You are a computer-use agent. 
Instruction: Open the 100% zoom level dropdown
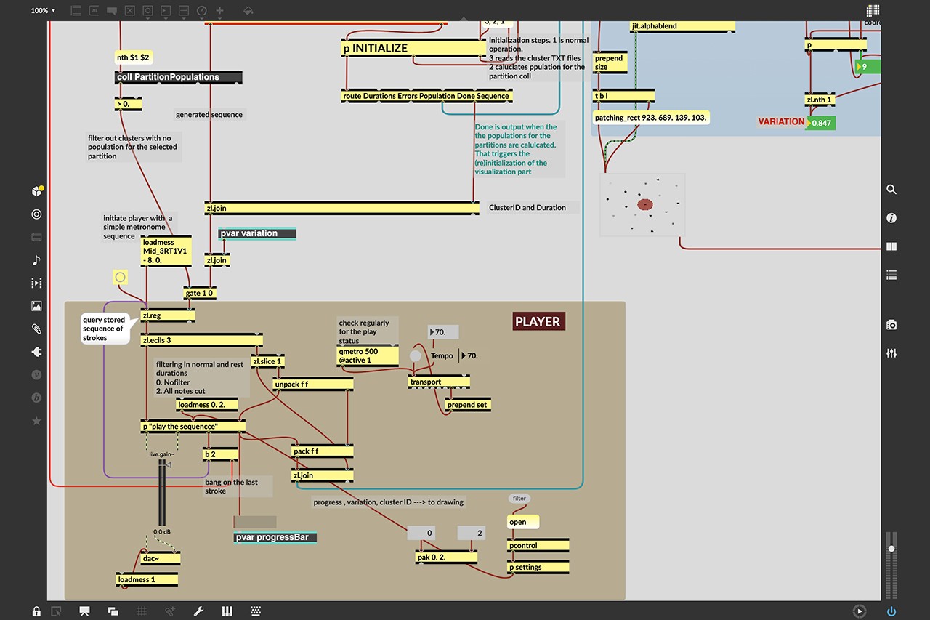[x=43, y=11]
